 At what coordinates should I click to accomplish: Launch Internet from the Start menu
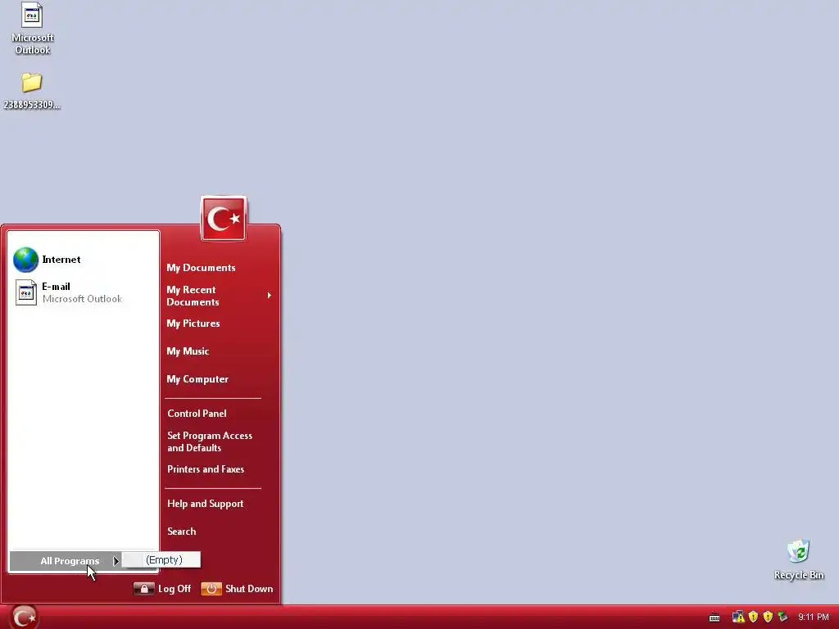coord(83,260)
